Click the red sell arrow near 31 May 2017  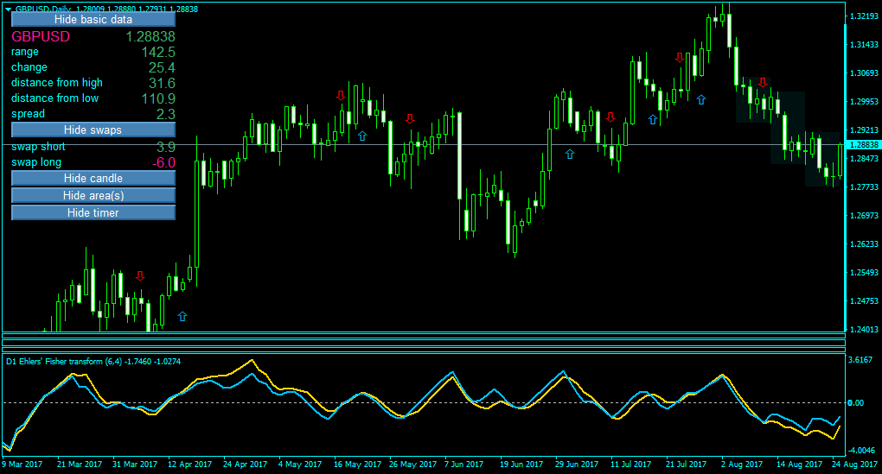410,118
